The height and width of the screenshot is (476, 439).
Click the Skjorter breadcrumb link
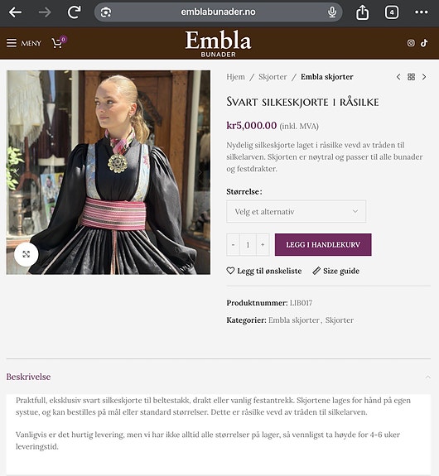coord(273,77)
